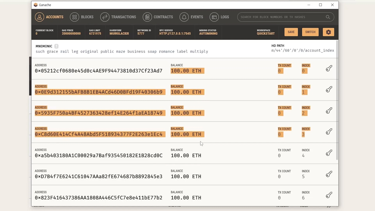
Task: Click the mnemonic phrase text
Action: tap(122, 51)
